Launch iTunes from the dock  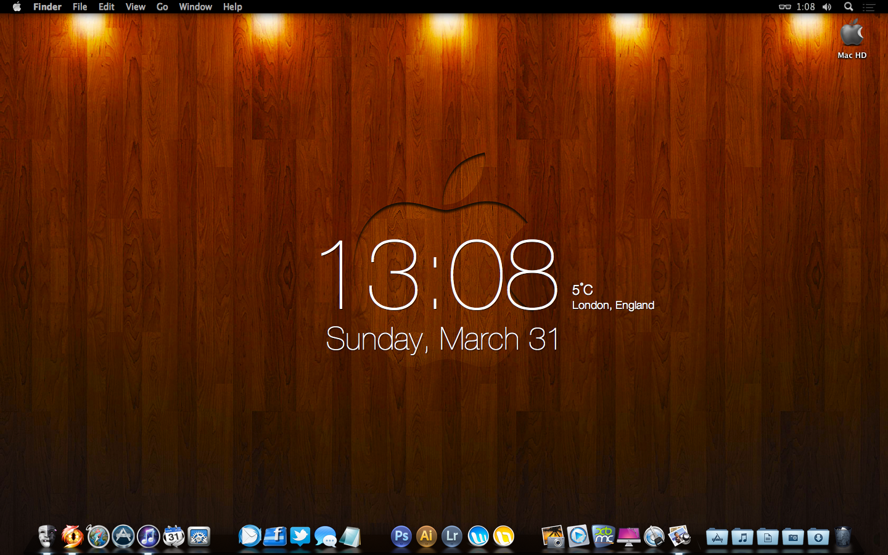(x=149, y=536)
